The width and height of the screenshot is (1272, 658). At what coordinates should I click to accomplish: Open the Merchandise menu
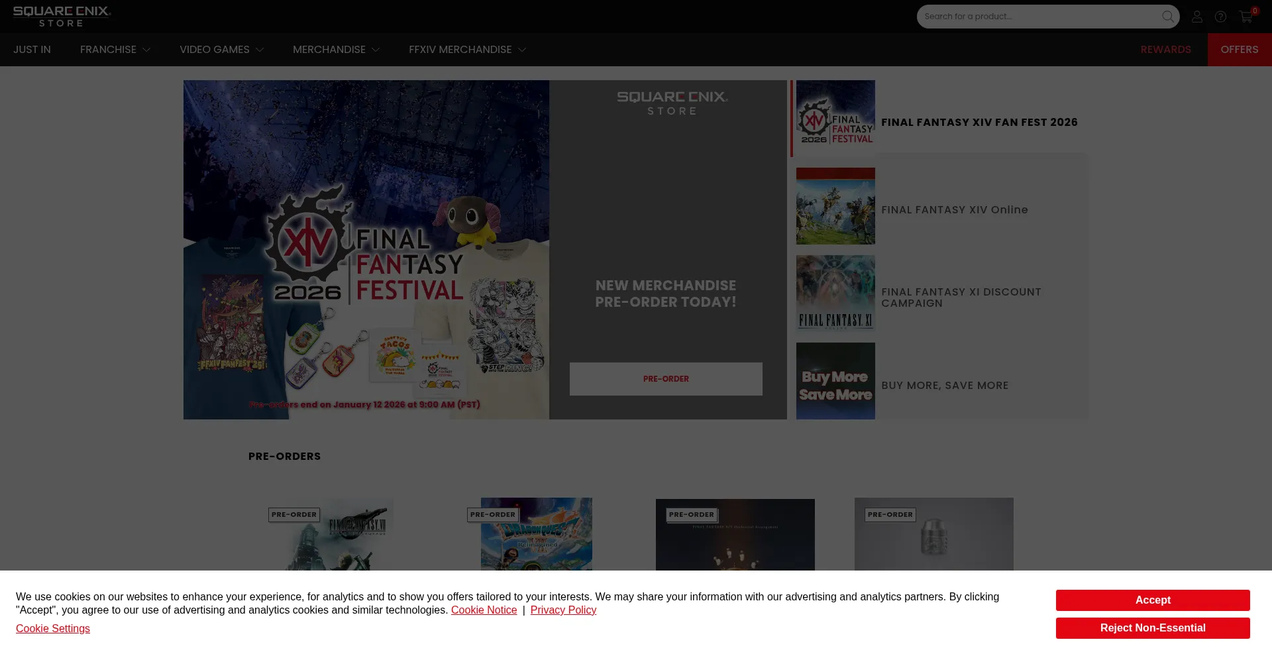coord(329,50)
